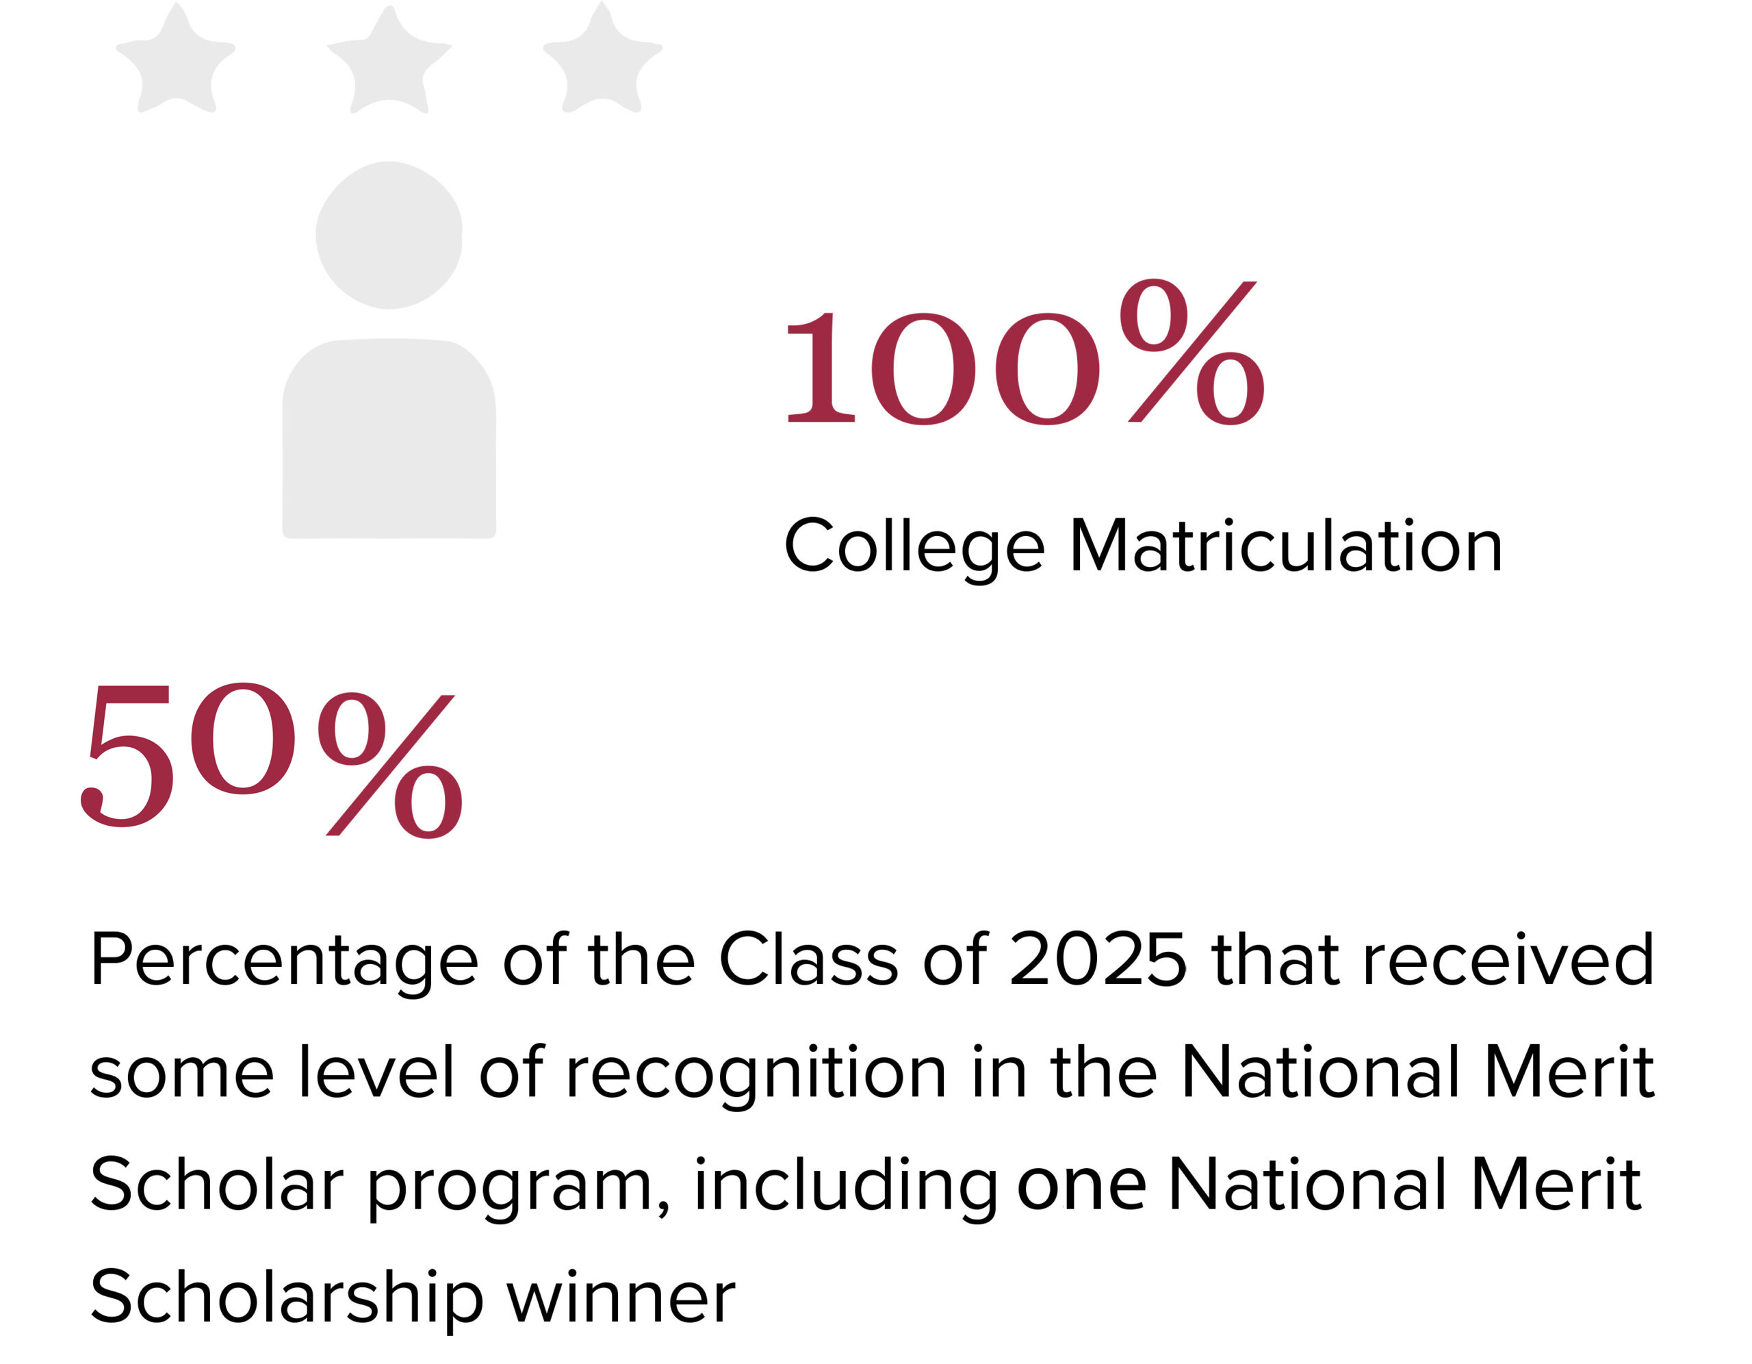Click the 100% statistic number

click(1025, 352)
